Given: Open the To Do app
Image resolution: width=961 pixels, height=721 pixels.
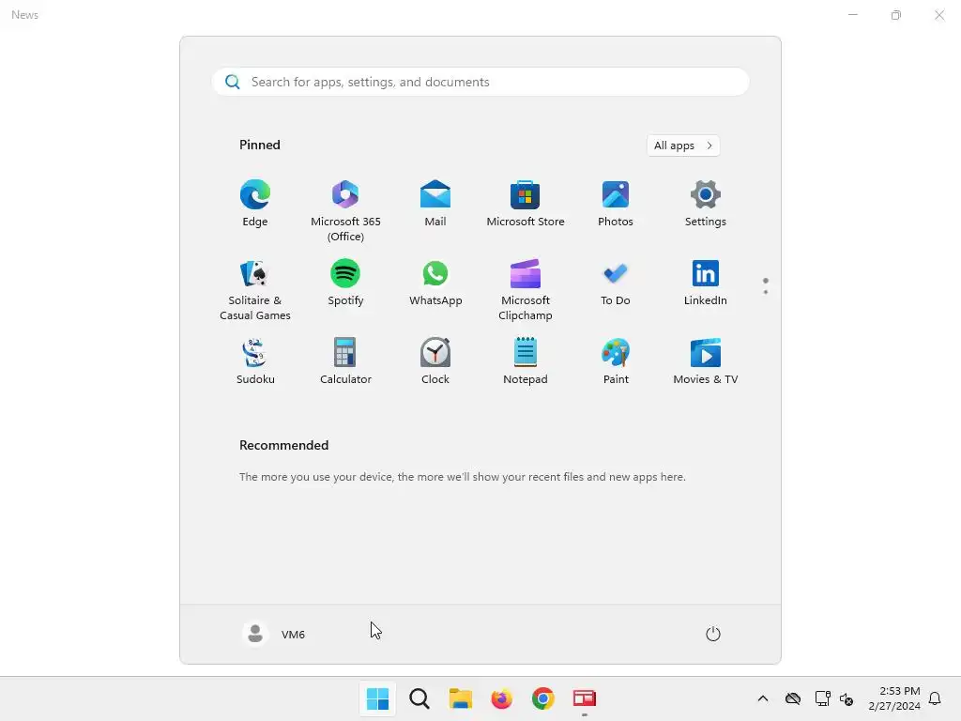Looking at the screenshot, I should click(616, 284).
